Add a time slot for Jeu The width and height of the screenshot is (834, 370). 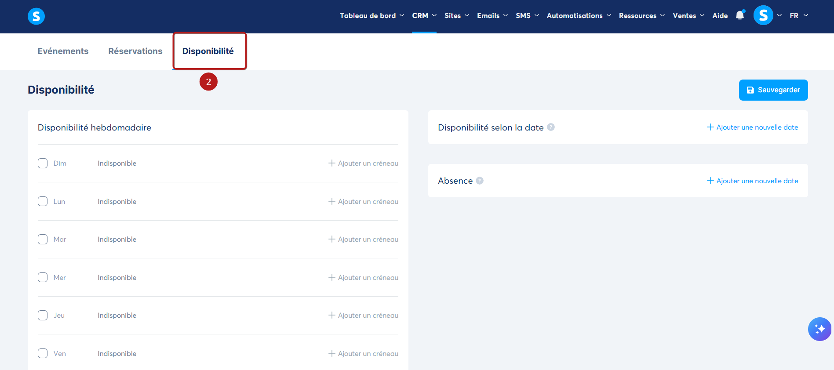363,315
